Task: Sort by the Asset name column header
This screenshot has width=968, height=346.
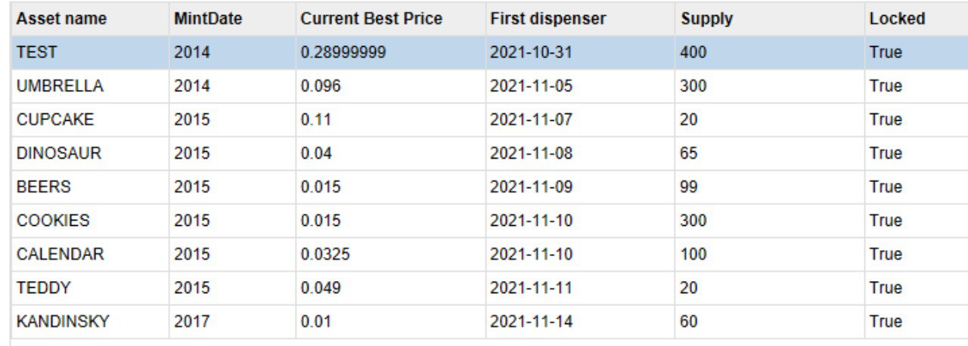Action: (90, 19)
